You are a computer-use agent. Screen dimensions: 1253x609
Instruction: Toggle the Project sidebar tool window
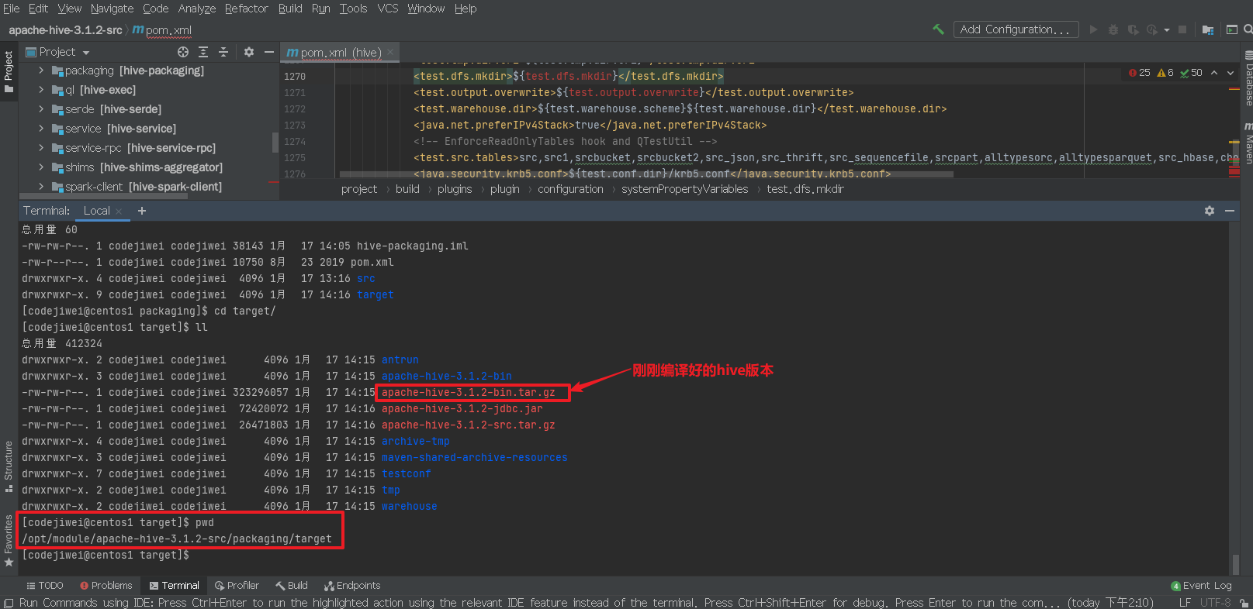[9, 71]
